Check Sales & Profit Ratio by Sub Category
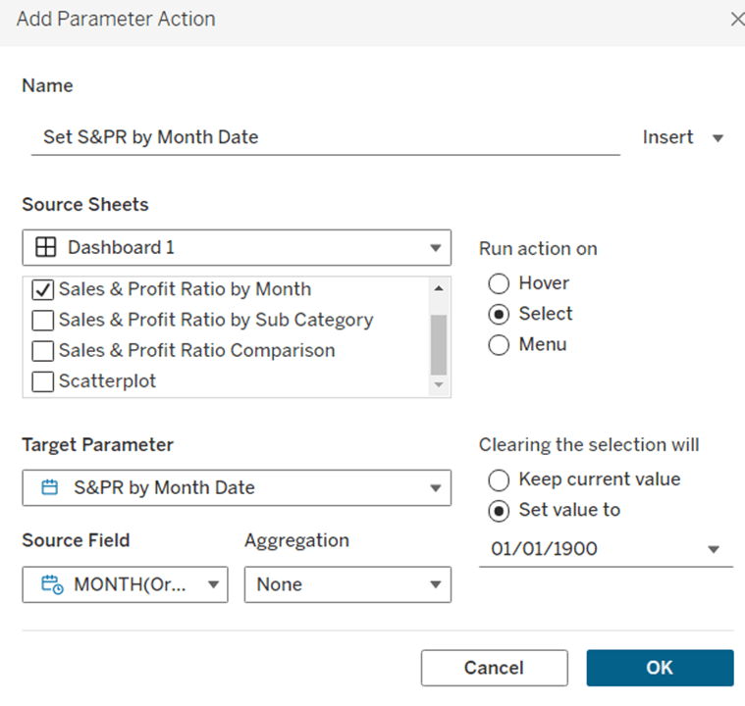The height and width of the screenshot is (706, 745). [x=43, y=321]
